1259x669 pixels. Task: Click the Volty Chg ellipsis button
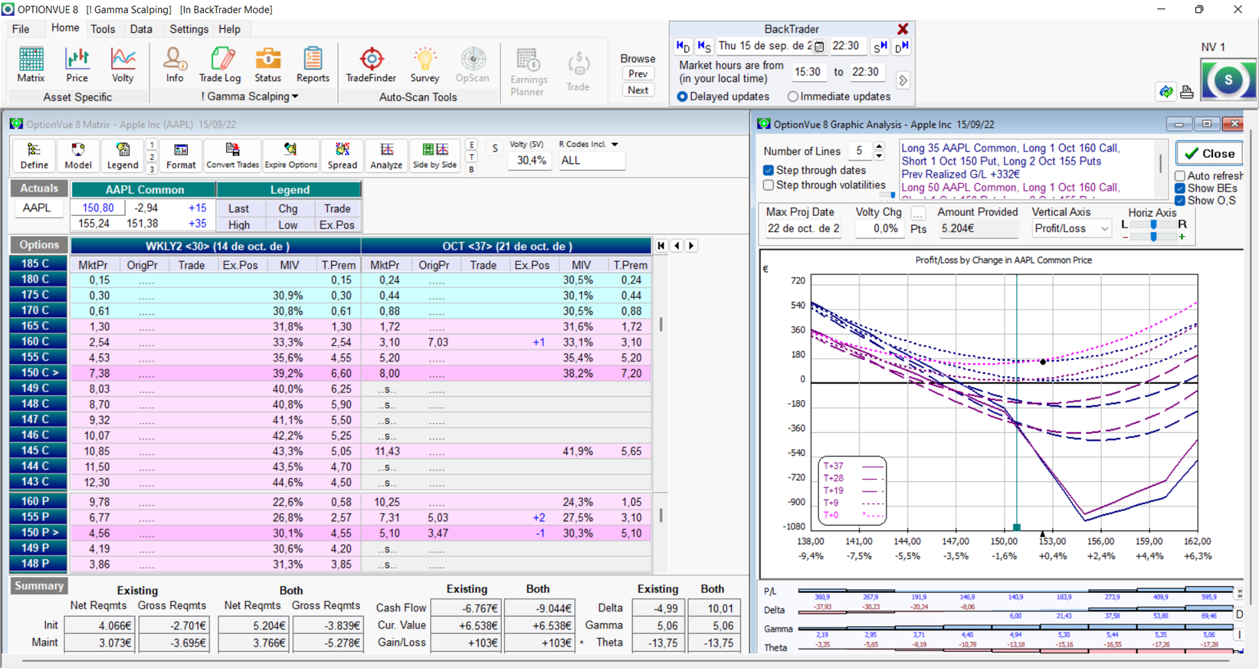[918, 213]
